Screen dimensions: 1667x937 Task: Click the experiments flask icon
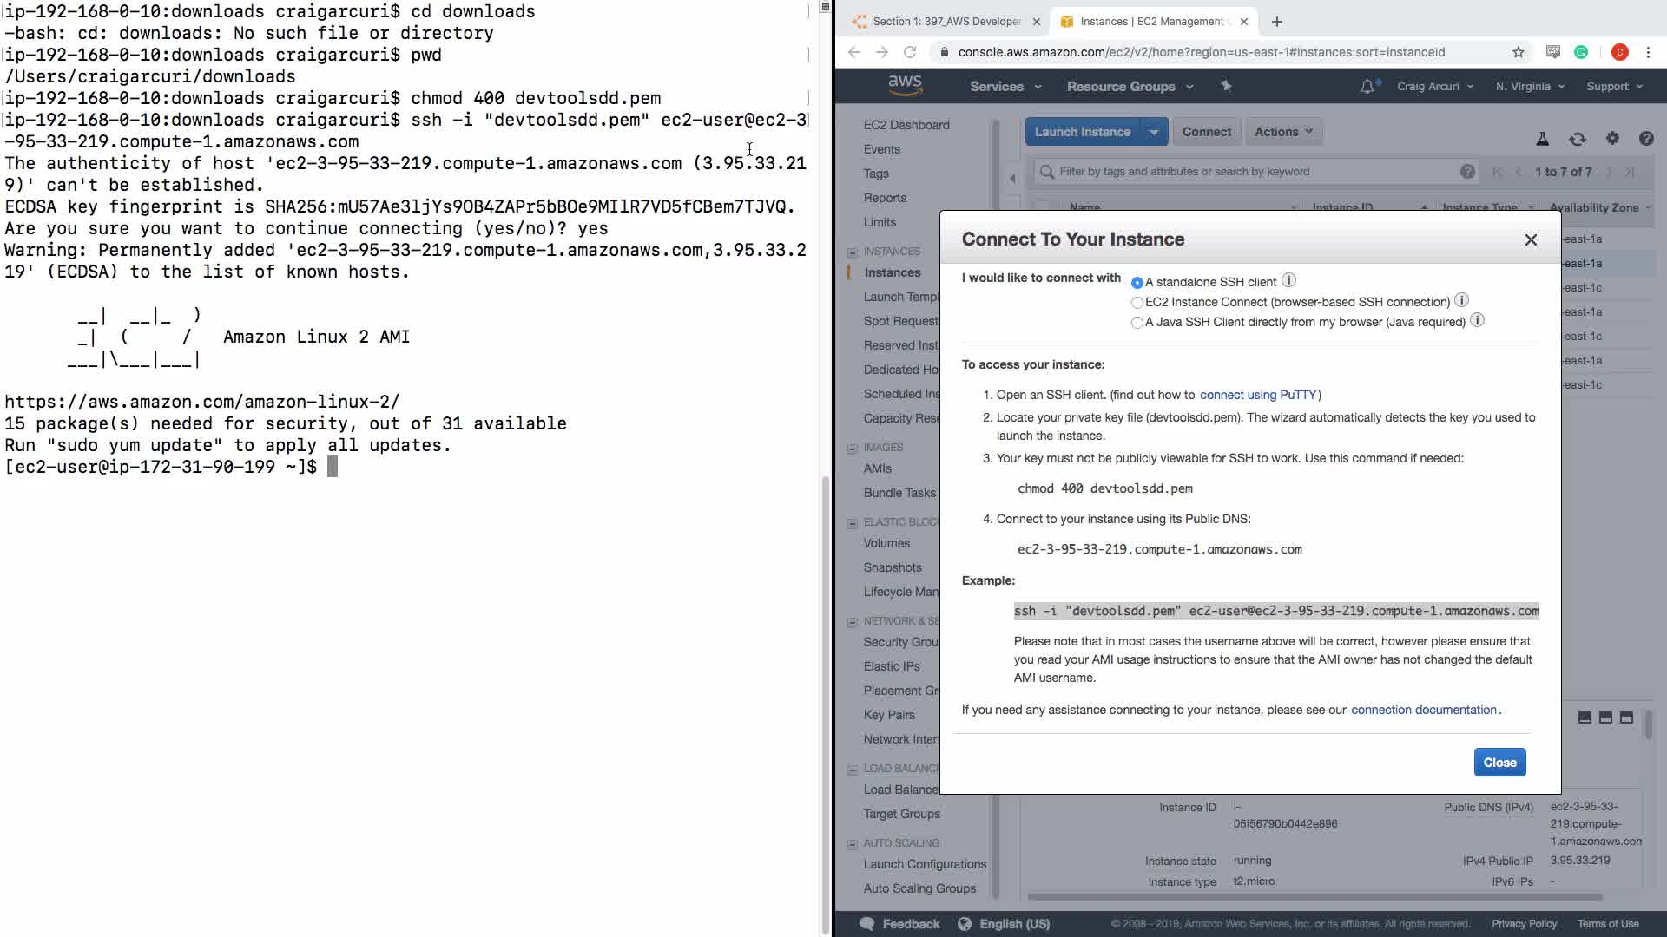click(x=1543, y=139)
